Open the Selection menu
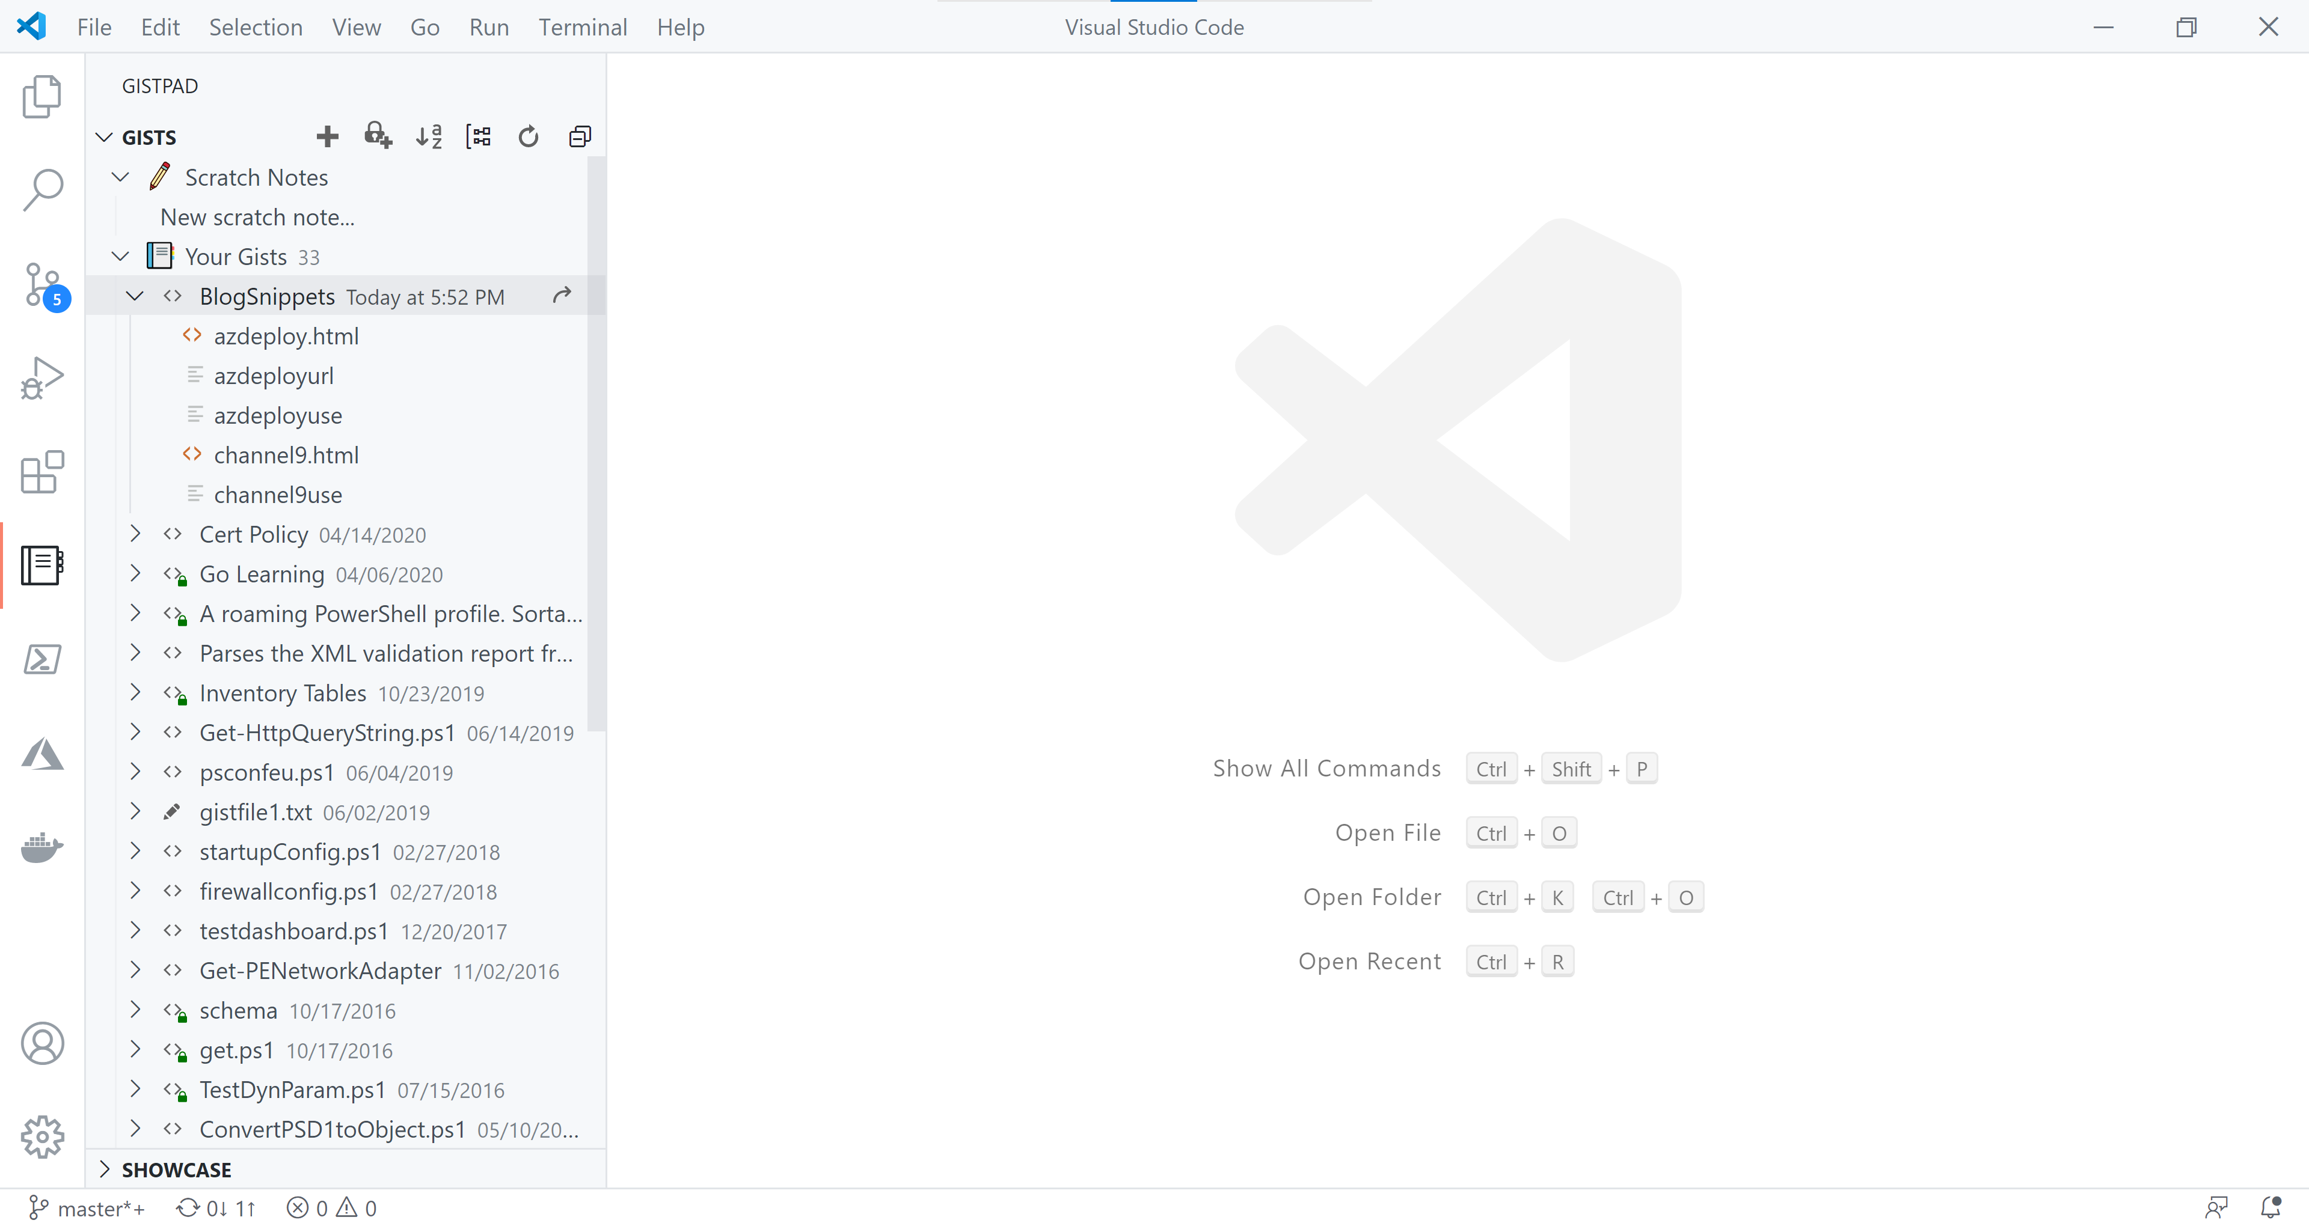2309x1226 pixels. tap(256, 27)
